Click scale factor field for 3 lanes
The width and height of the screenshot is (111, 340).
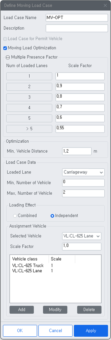(x=80, y=97)
